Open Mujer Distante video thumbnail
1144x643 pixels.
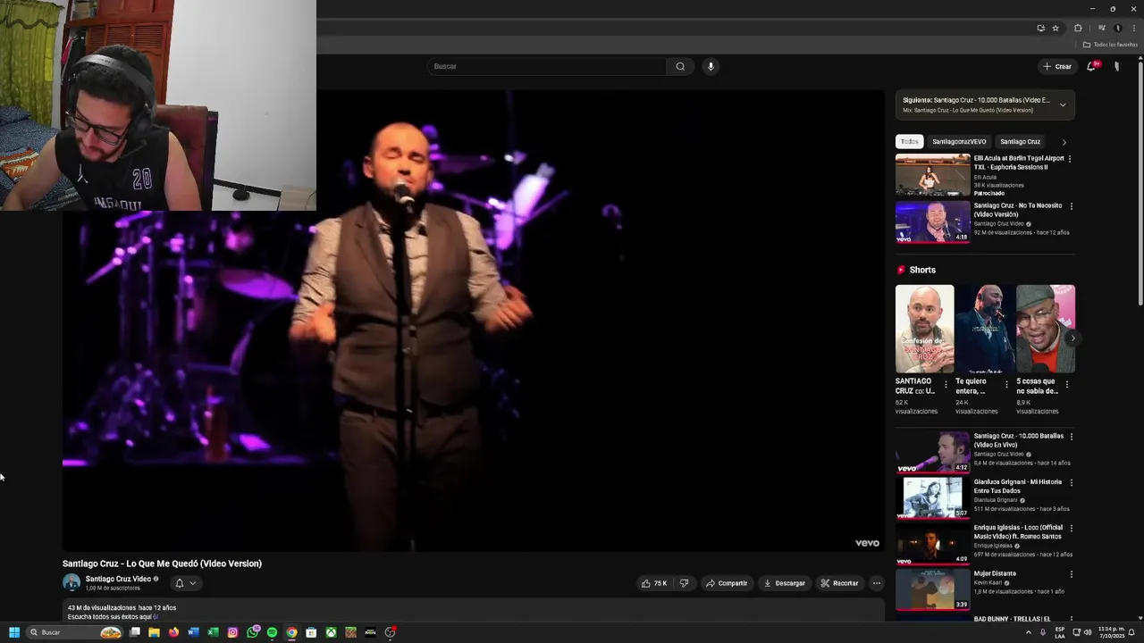tap(932, 589)
